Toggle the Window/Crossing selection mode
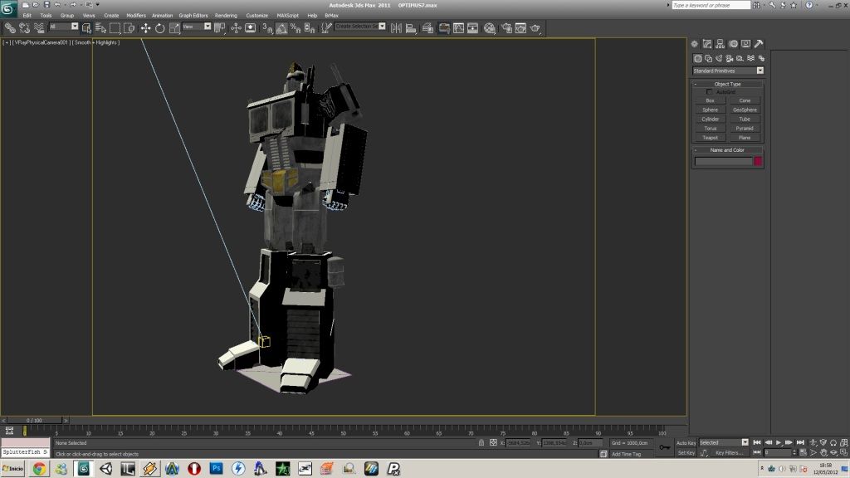The image size is (850, 478). (129, 28)
